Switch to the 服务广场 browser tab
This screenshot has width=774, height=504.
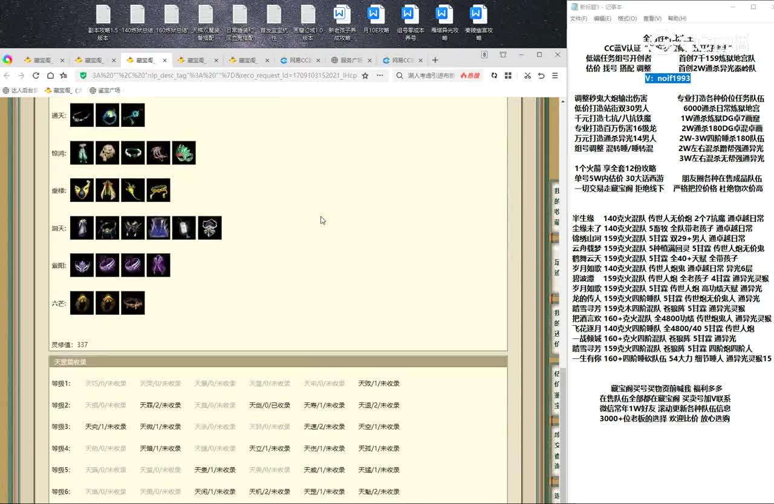tap(351, 60)
